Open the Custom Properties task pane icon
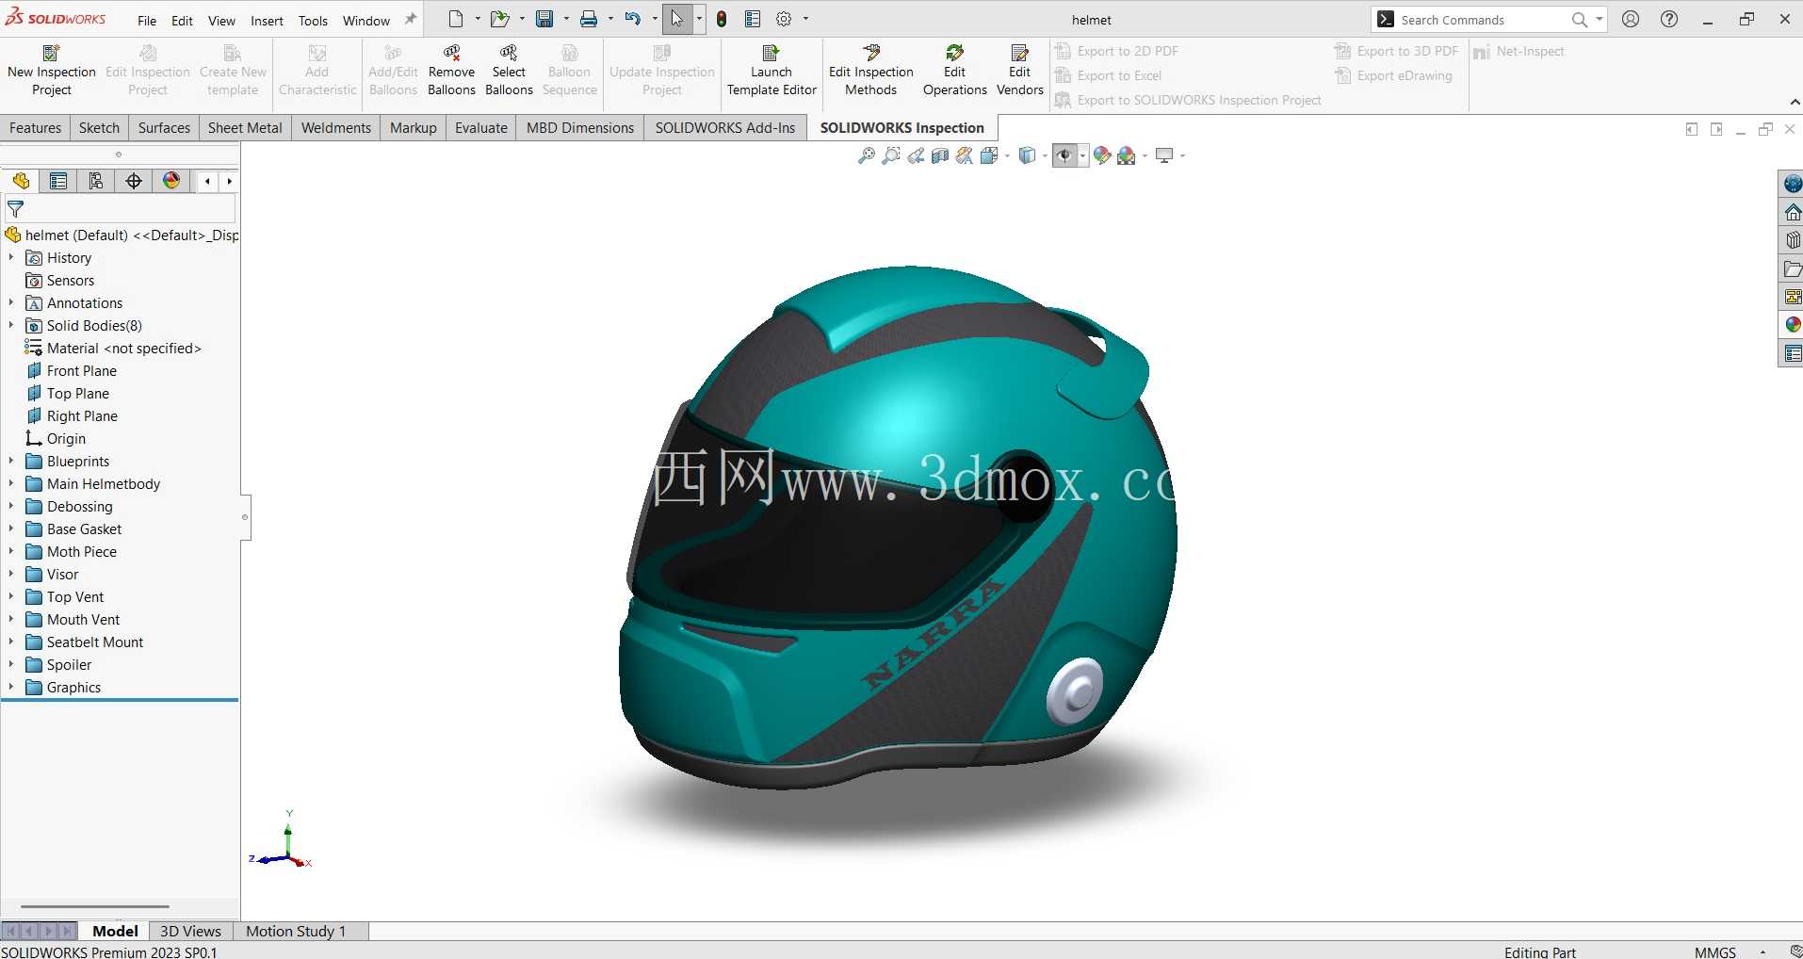This screenshot has width=1803, height=959. pyautogui.click(x=1792, y=354)
